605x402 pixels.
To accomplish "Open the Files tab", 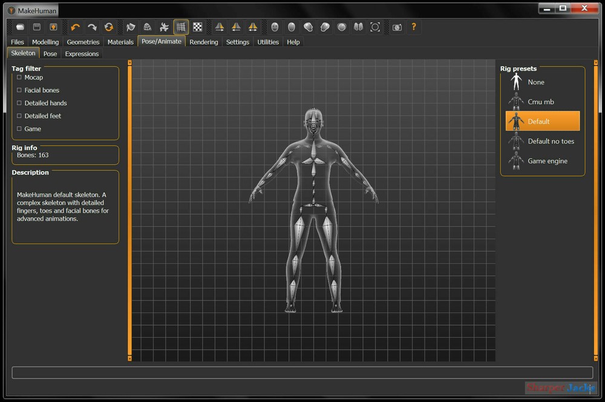I will [x=18, y=42].
